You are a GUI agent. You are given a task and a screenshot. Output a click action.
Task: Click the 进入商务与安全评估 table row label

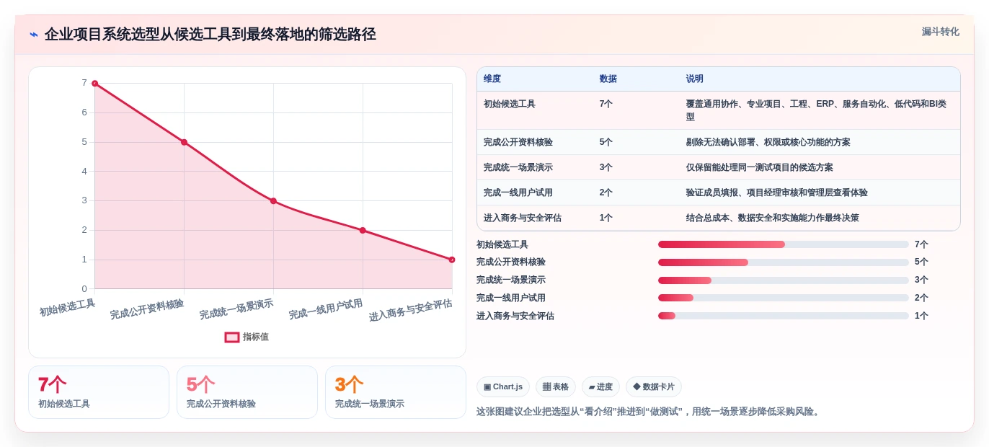pos(523,218)
